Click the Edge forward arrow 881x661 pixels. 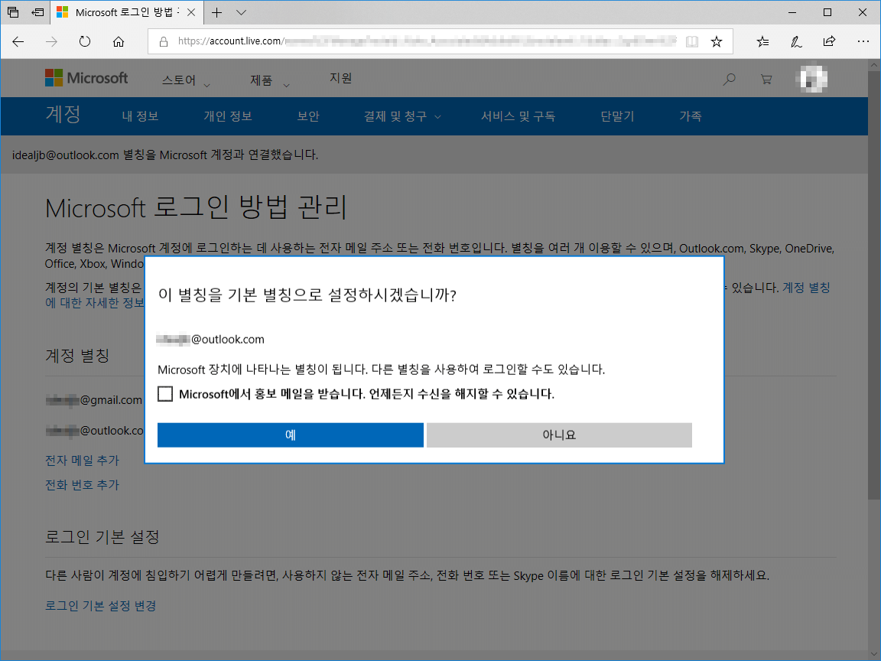click(51, 41)
